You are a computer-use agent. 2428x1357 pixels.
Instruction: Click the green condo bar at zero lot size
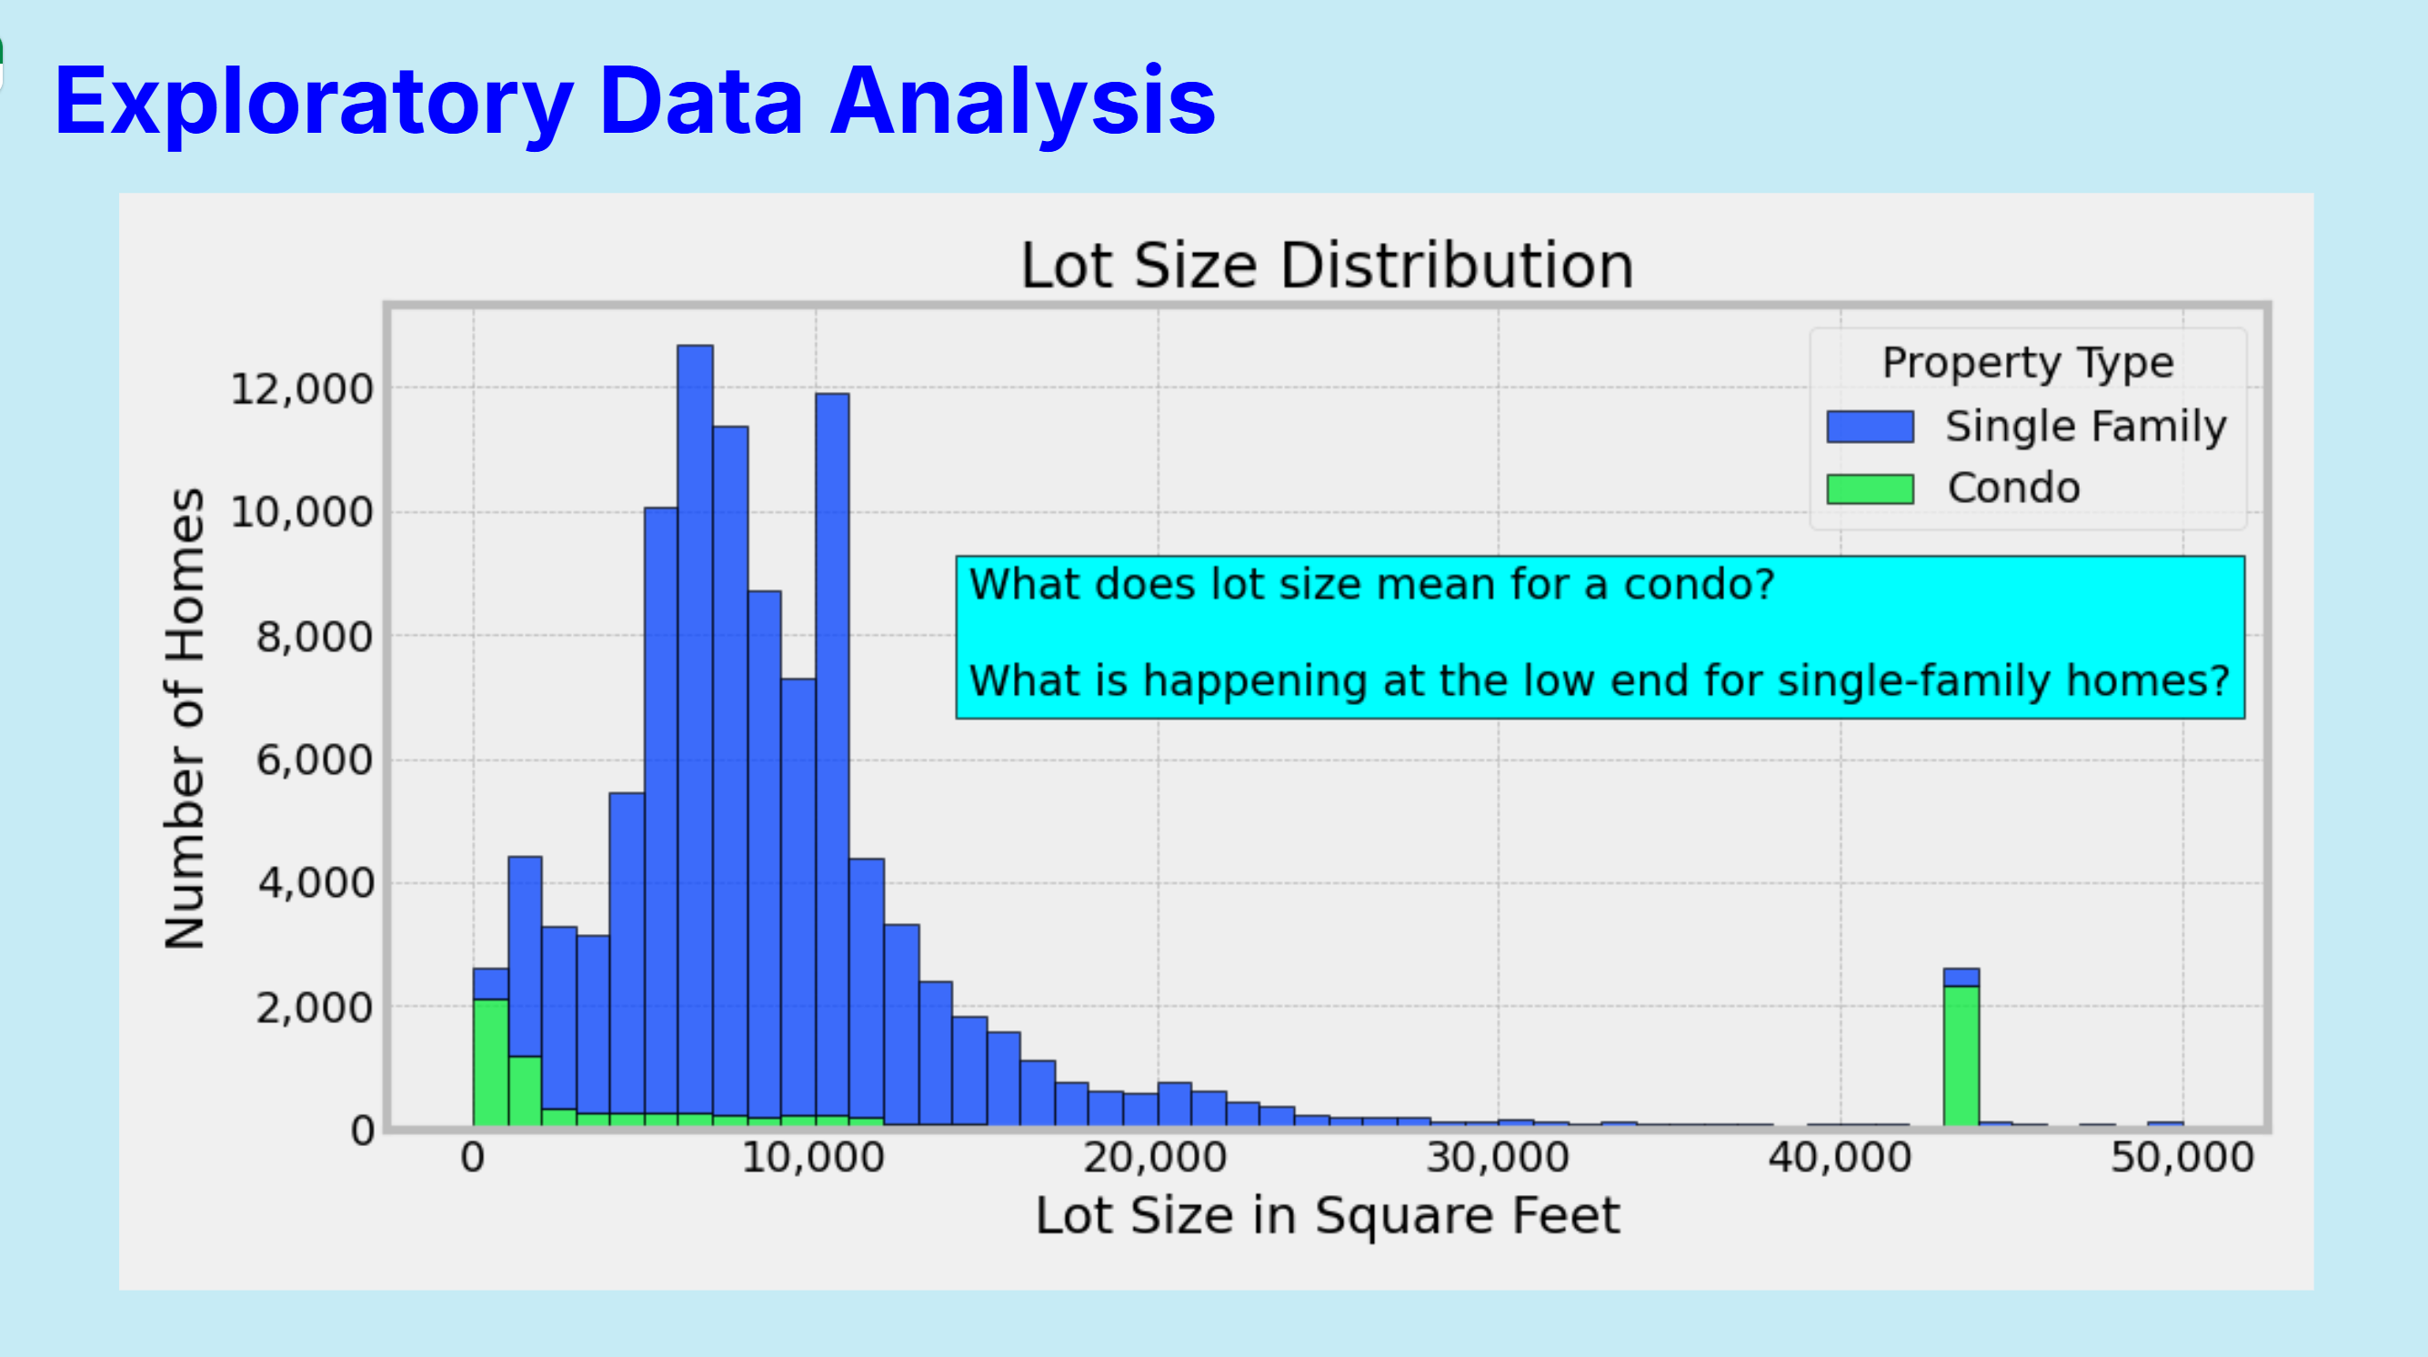(x=490, y=1061)
